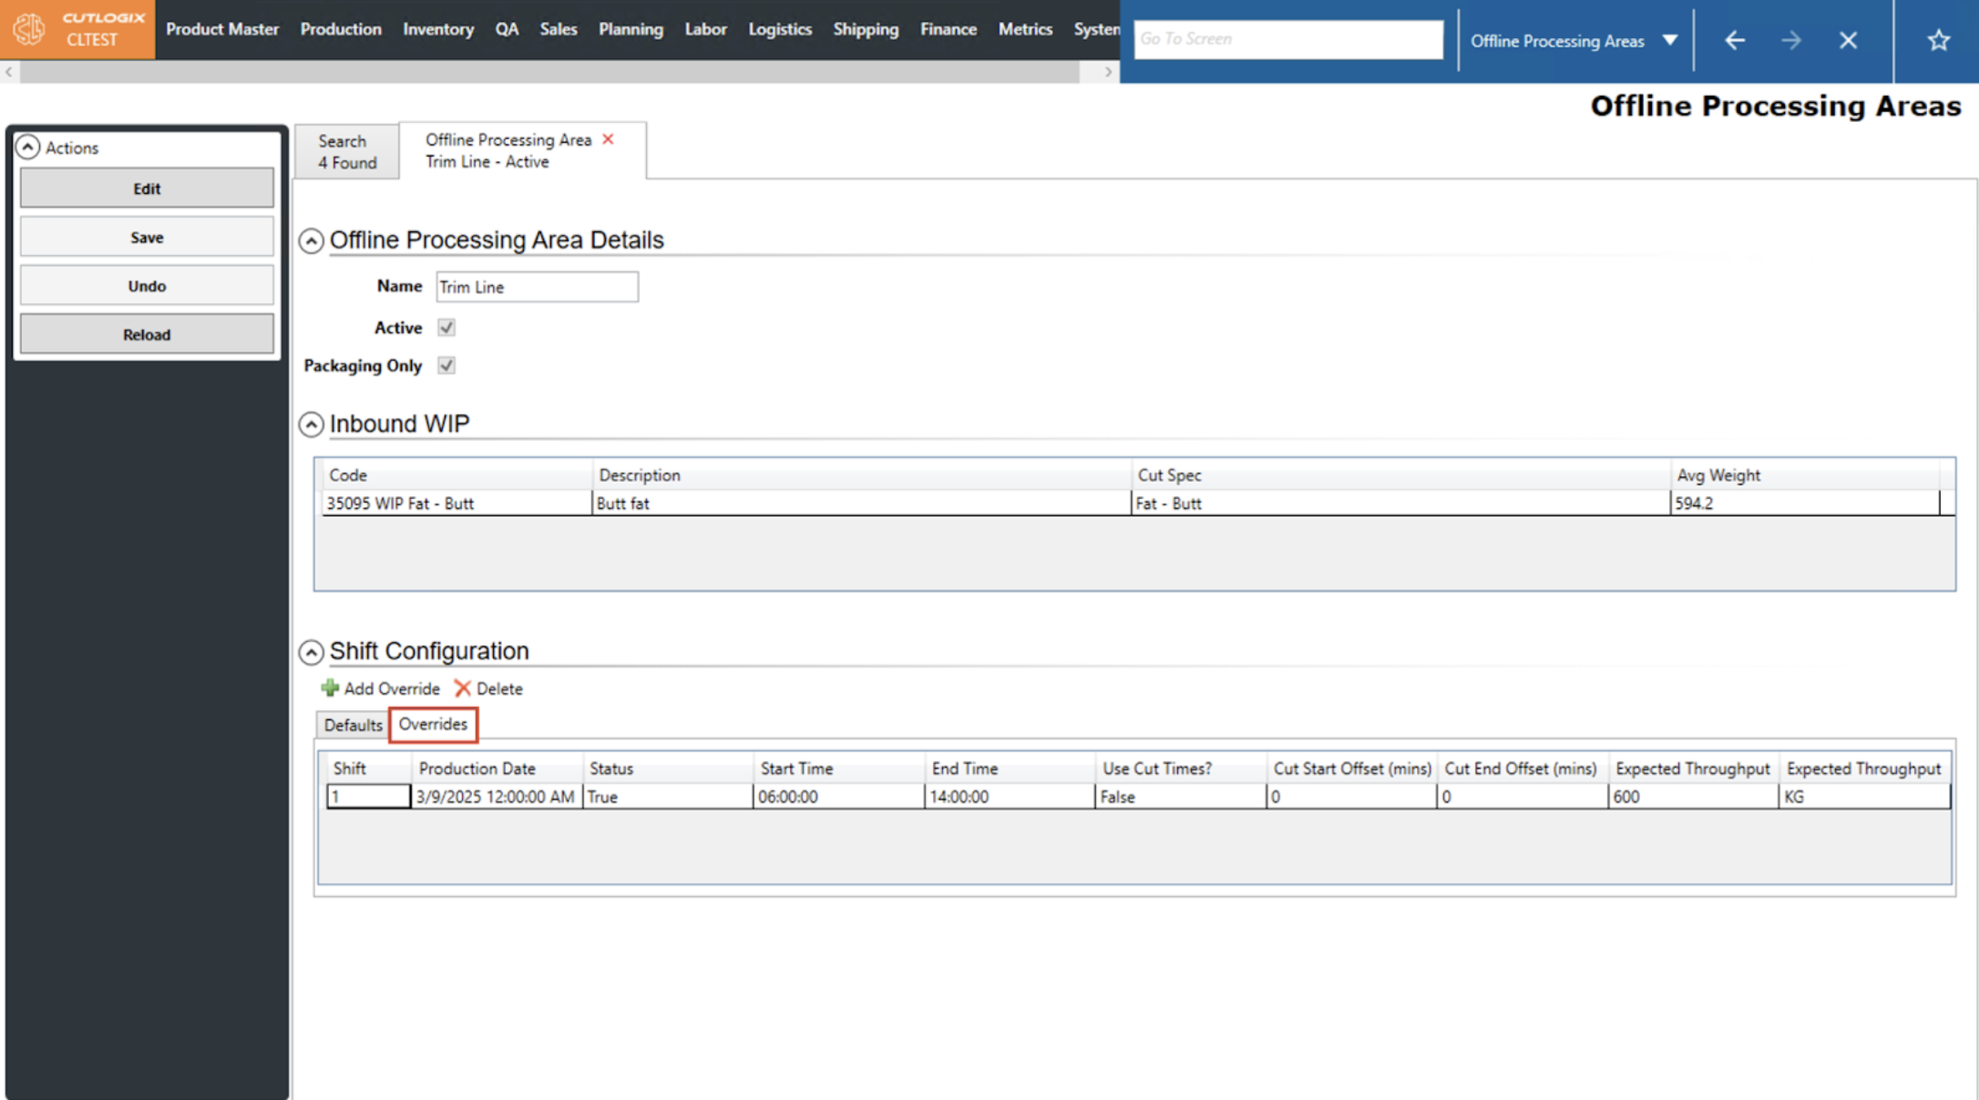This screenshot has height=1100, width=1979.
Task: Click the Edit button
Action: 147,188
